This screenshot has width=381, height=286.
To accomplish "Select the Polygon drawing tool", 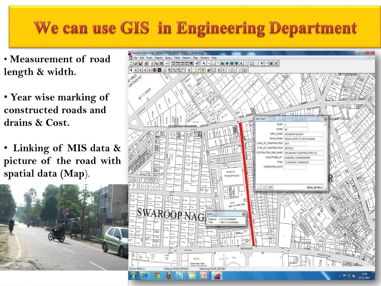I will (222, 63).
